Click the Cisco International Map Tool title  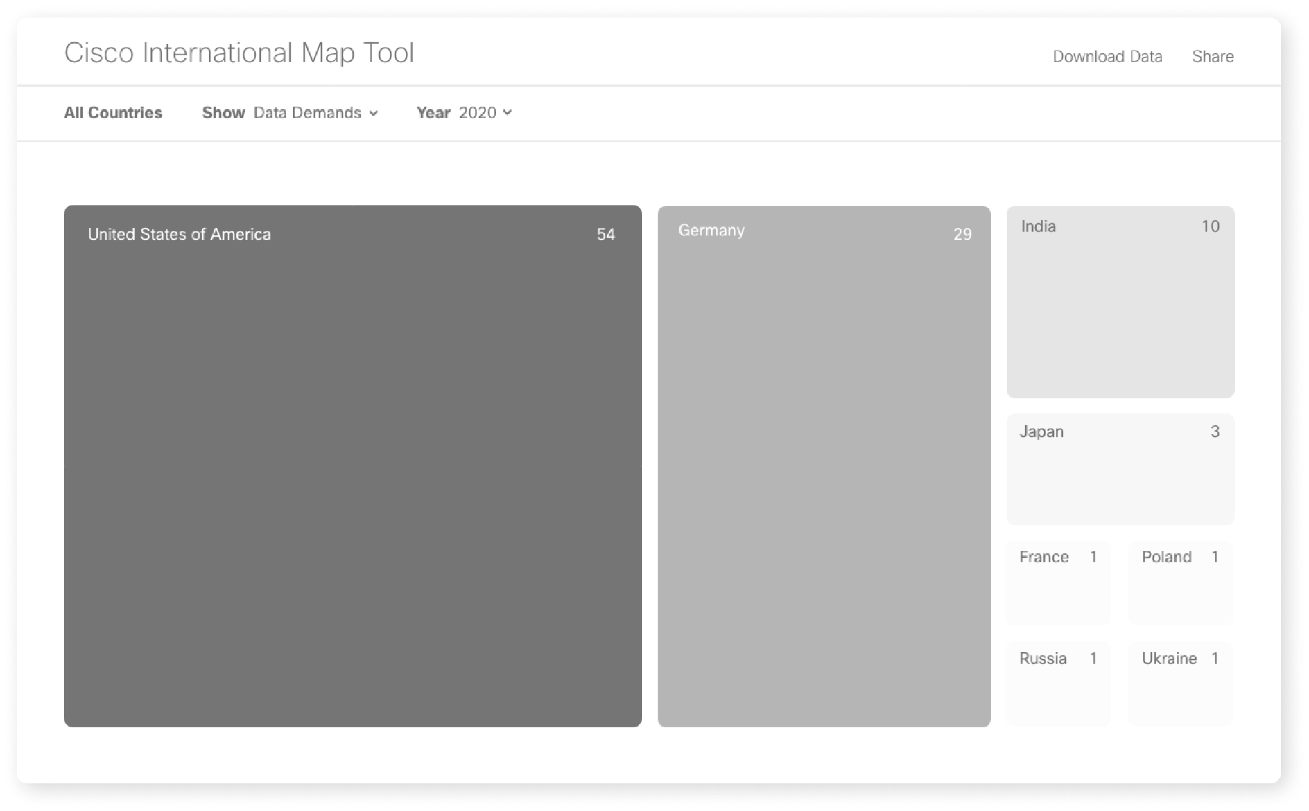pyautogui.click(x=239, y=53)
